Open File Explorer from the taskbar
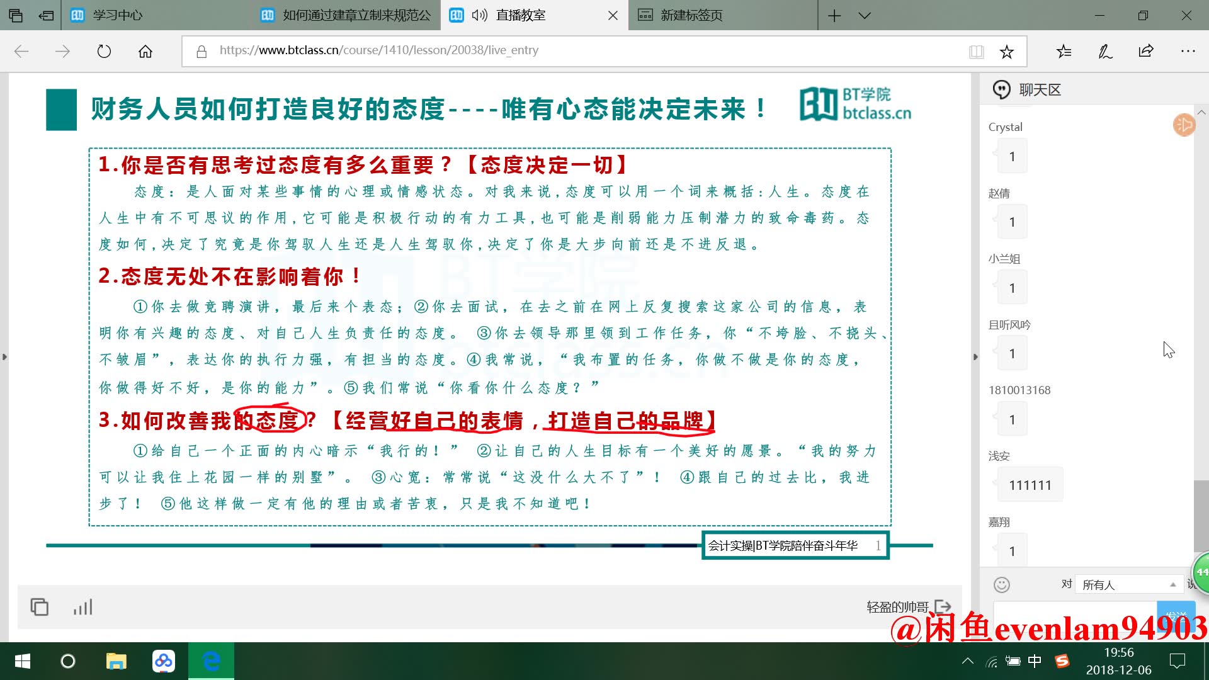The height and width of the screenshot is (680, 1209). [116, 661]
